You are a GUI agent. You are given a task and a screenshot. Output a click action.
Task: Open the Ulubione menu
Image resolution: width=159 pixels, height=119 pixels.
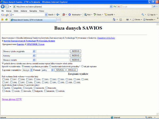click(x=24, y=11)
